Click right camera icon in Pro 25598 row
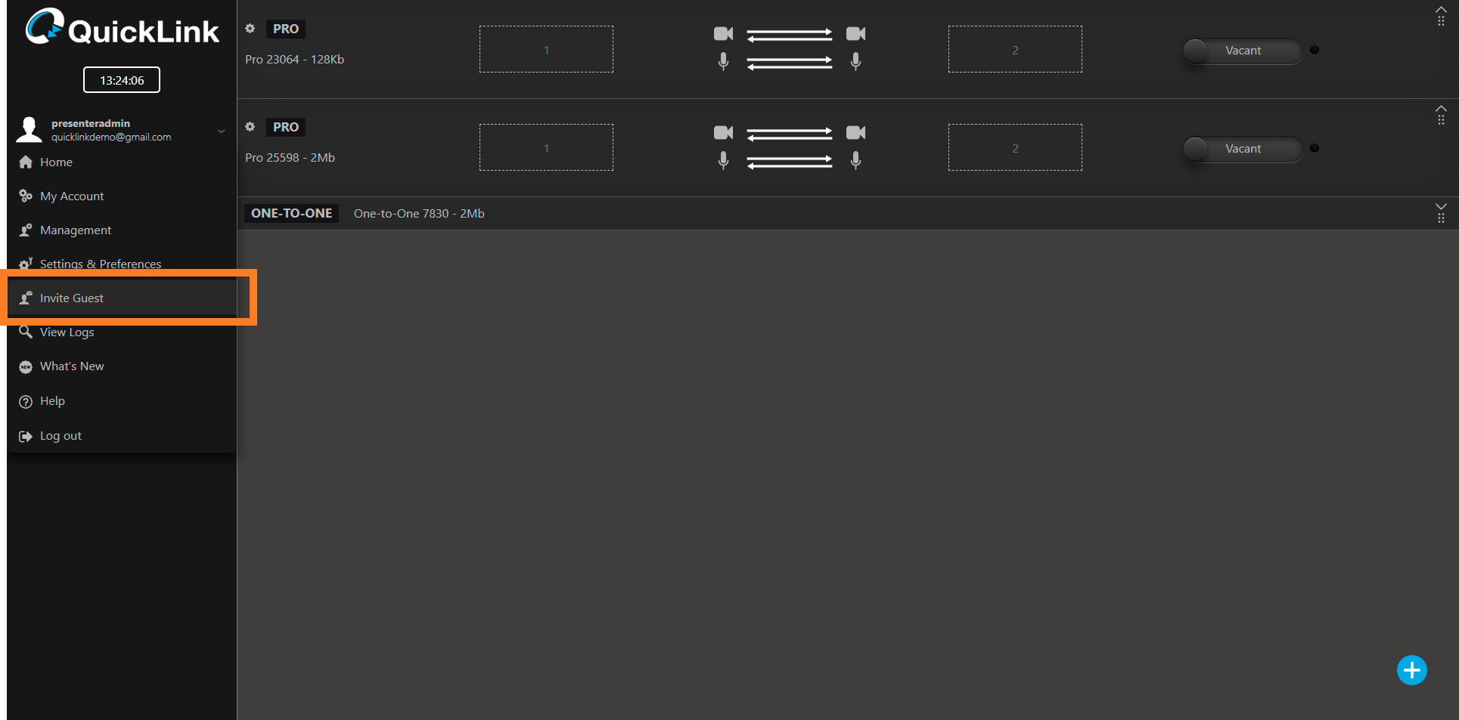 [855, 133]
